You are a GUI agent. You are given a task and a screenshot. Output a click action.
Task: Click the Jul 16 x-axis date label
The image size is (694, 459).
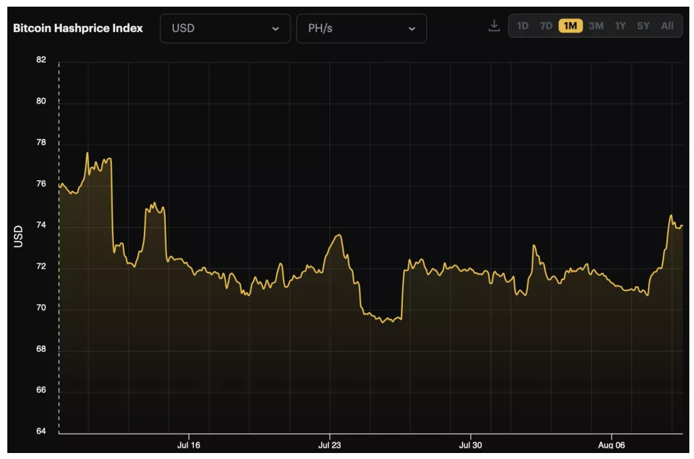188,445
